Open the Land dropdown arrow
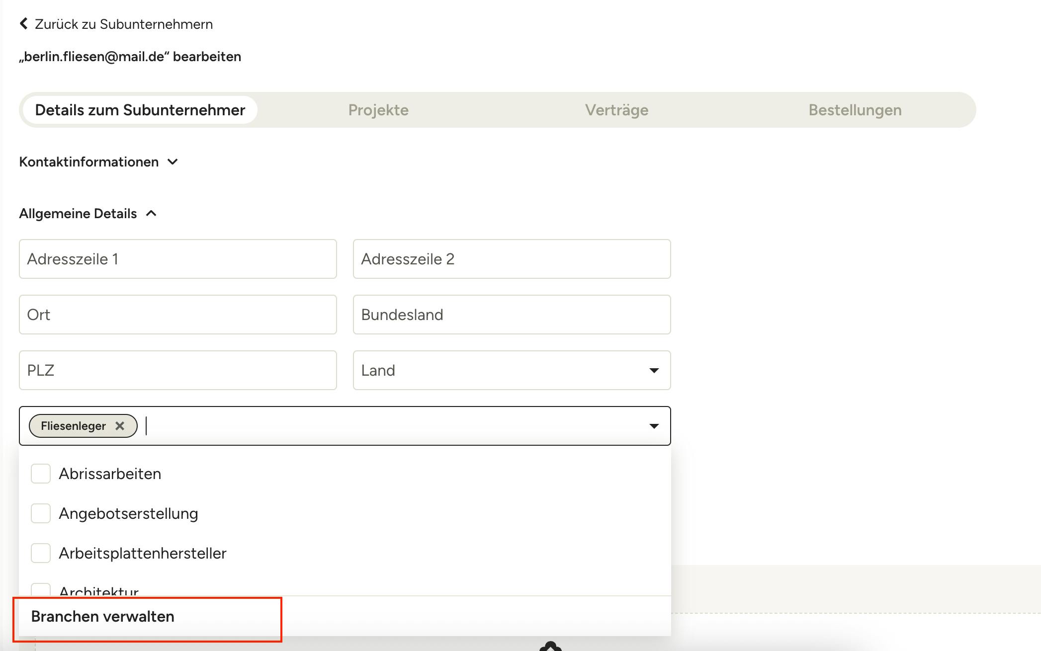 pyautogui.click(x=654, y=370)
